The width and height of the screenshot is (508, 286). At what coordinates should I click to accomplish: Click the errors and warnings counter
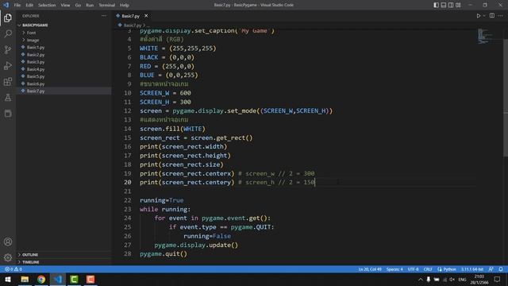[x=13, y=269]
